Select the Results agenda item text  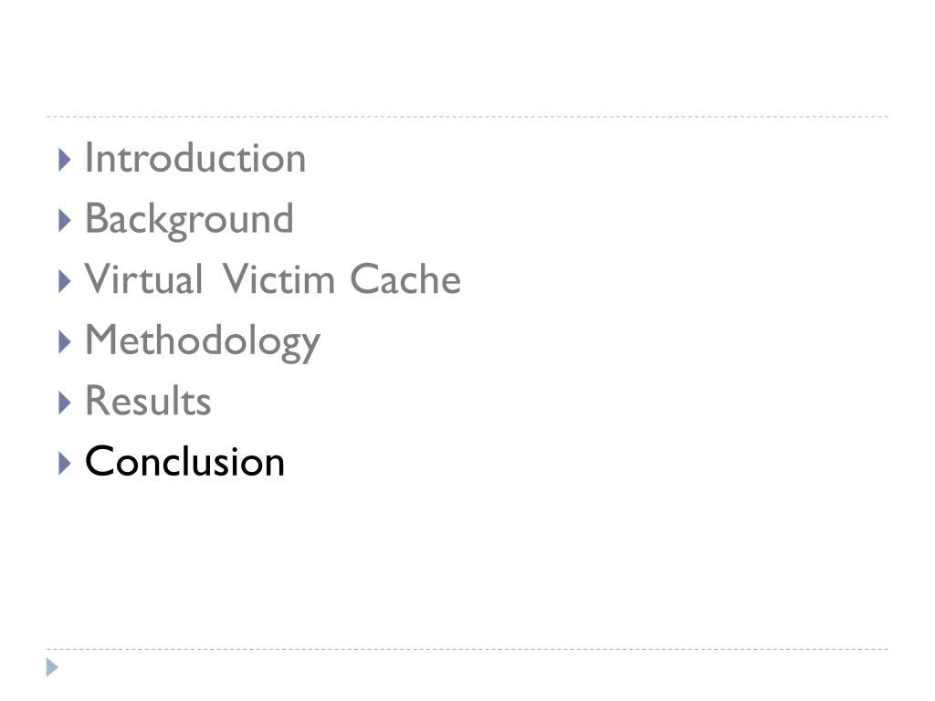[x=148, y=401]
